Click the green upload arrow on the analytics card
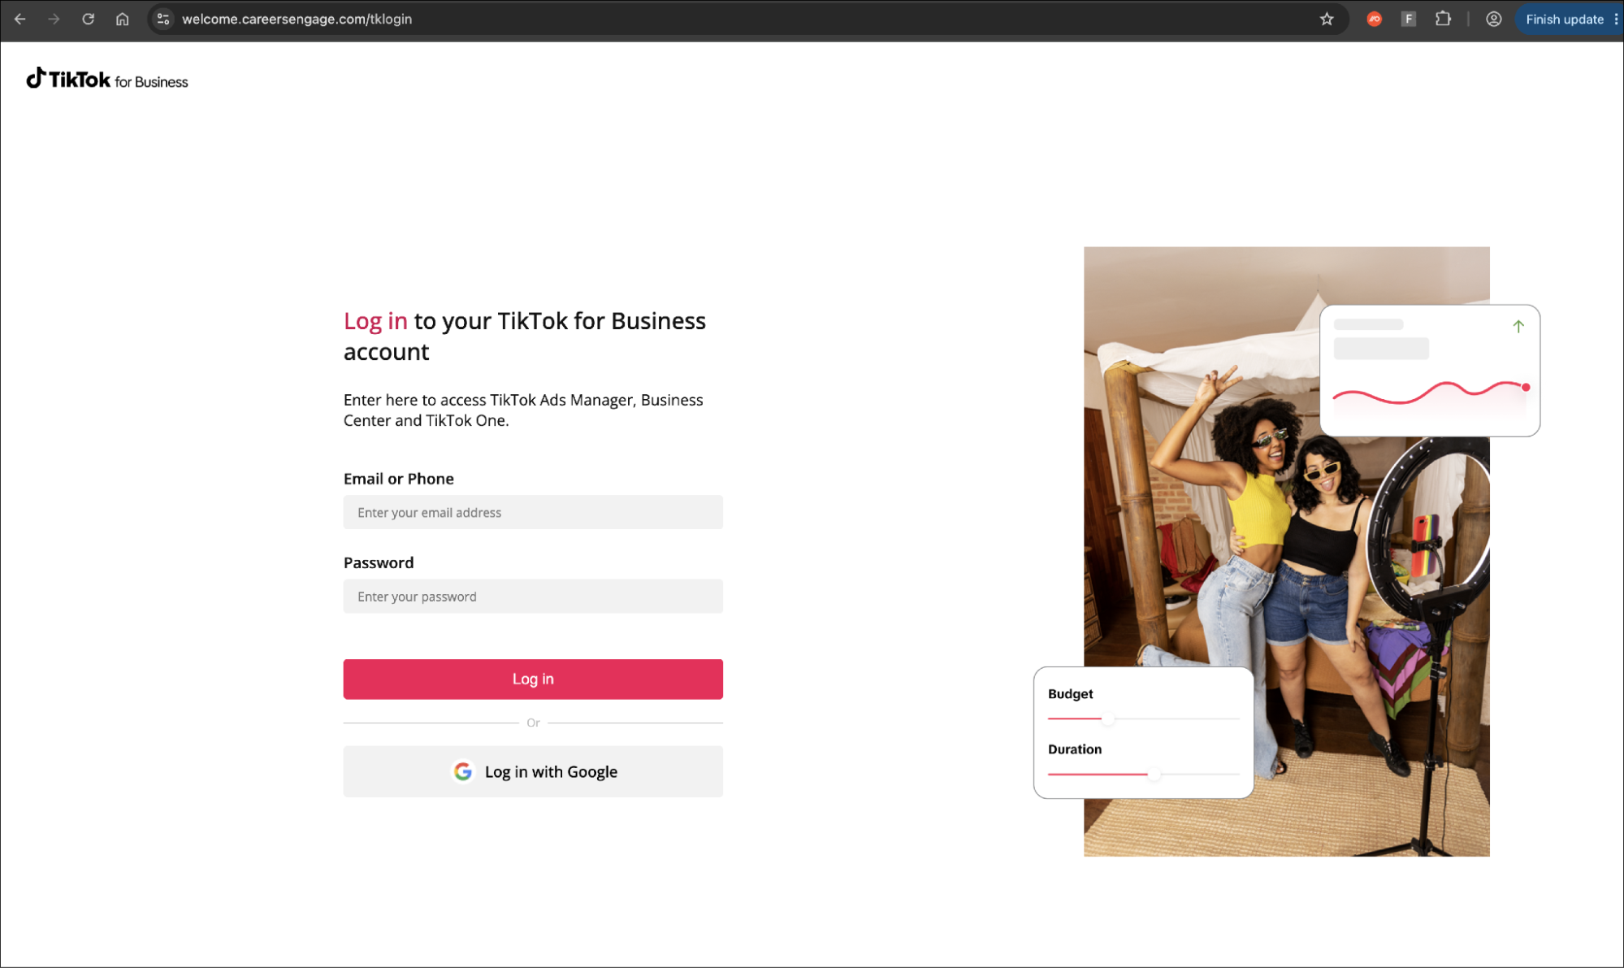 pos(1518,327)
